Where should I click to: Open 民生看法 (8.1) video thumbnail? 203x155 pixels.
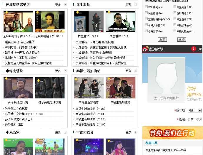pos(121,21)
